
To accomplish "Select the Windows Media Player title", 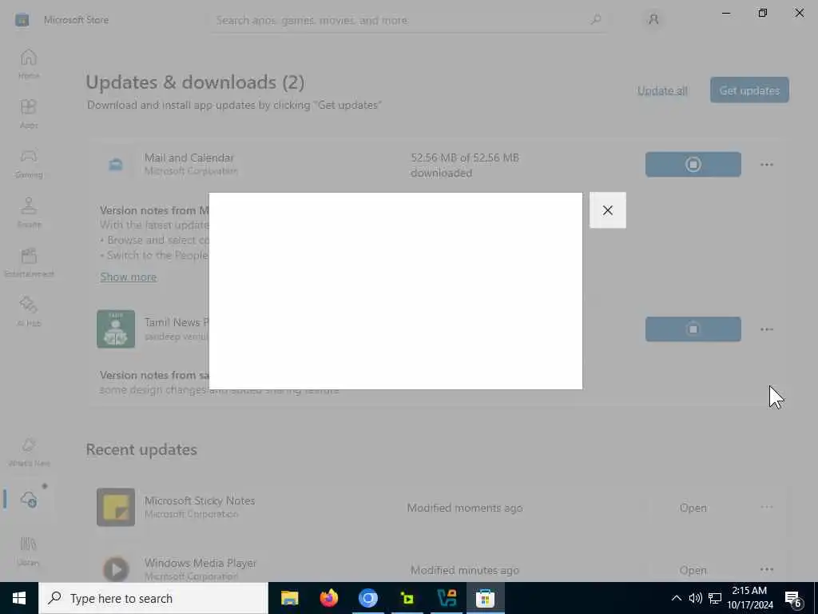I will pos(201,563).
